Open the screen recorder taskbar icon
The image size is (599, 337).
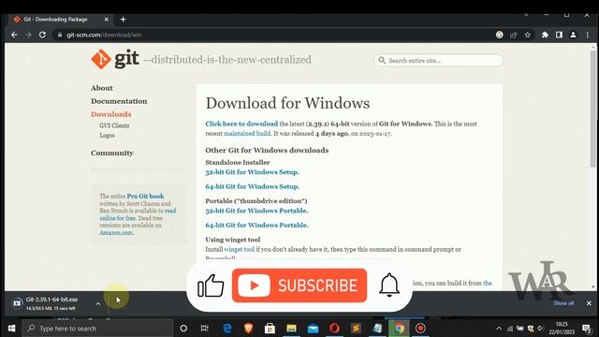pos(420,329)
